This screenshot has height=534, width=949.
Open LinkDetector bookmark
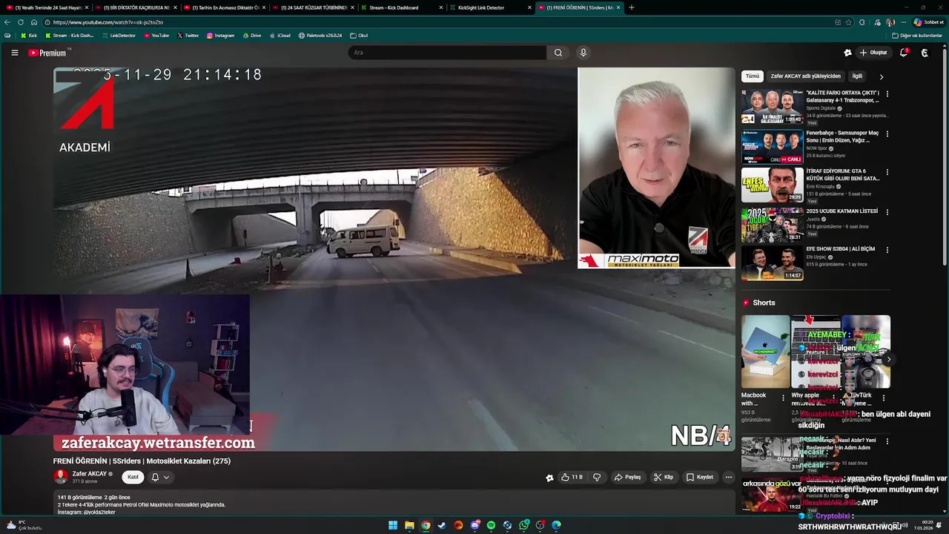tap(119, 36)
